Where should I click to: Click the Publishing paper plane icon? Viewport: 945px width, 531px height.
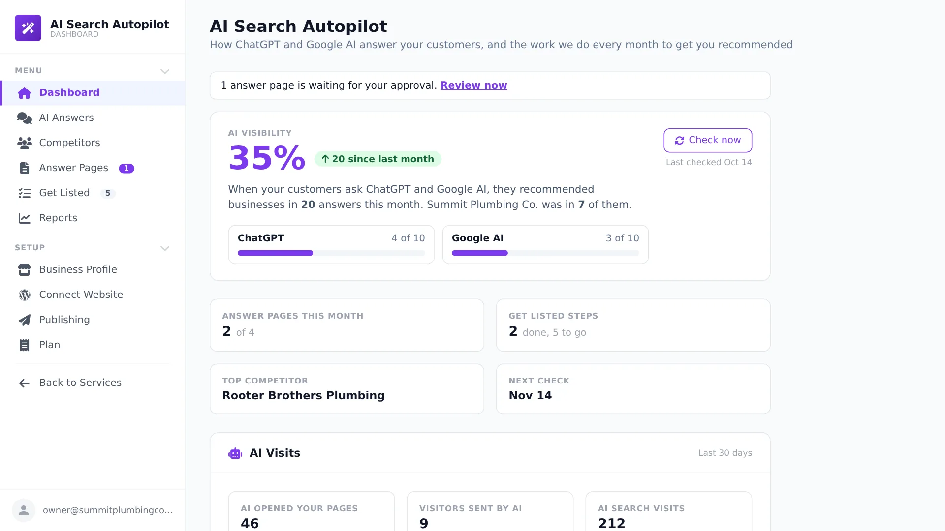pos(24,320)
